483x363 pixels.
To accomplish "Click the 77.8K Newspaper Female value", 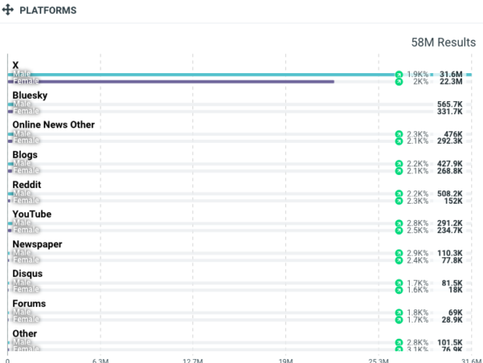I will point(452,260).
